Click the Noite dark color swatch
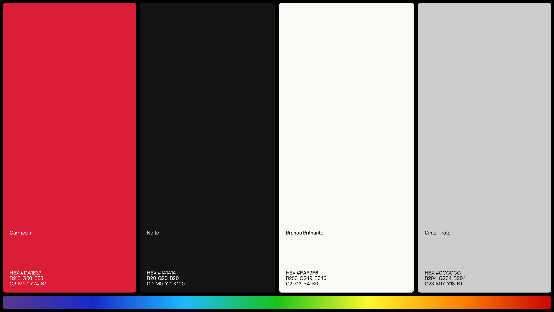The image size is (554, 312). (x=207, y=148)
